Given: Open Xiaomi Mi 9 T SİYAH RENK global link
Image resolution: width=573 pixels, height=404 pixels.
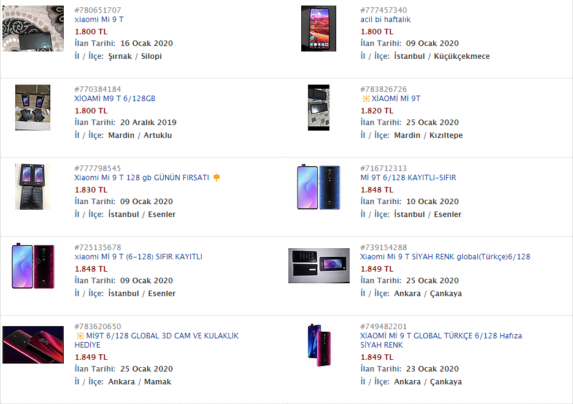Looking at the screenshot, I should (445, 257).
